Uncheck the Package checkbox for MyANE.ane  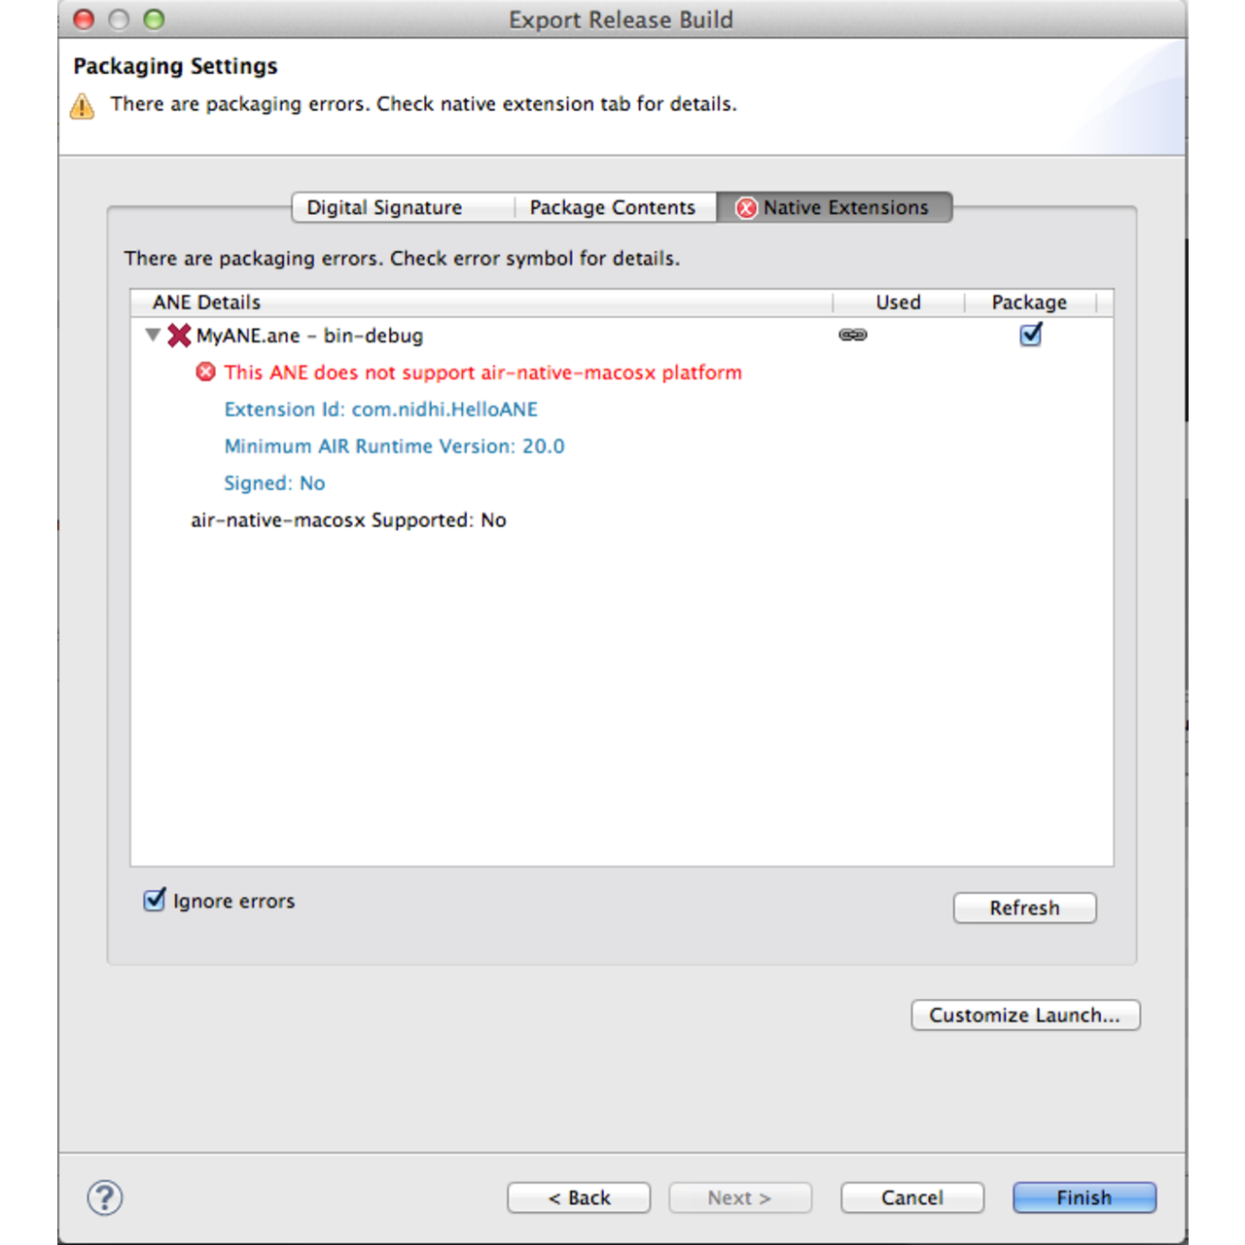(x=1030, y=335)
